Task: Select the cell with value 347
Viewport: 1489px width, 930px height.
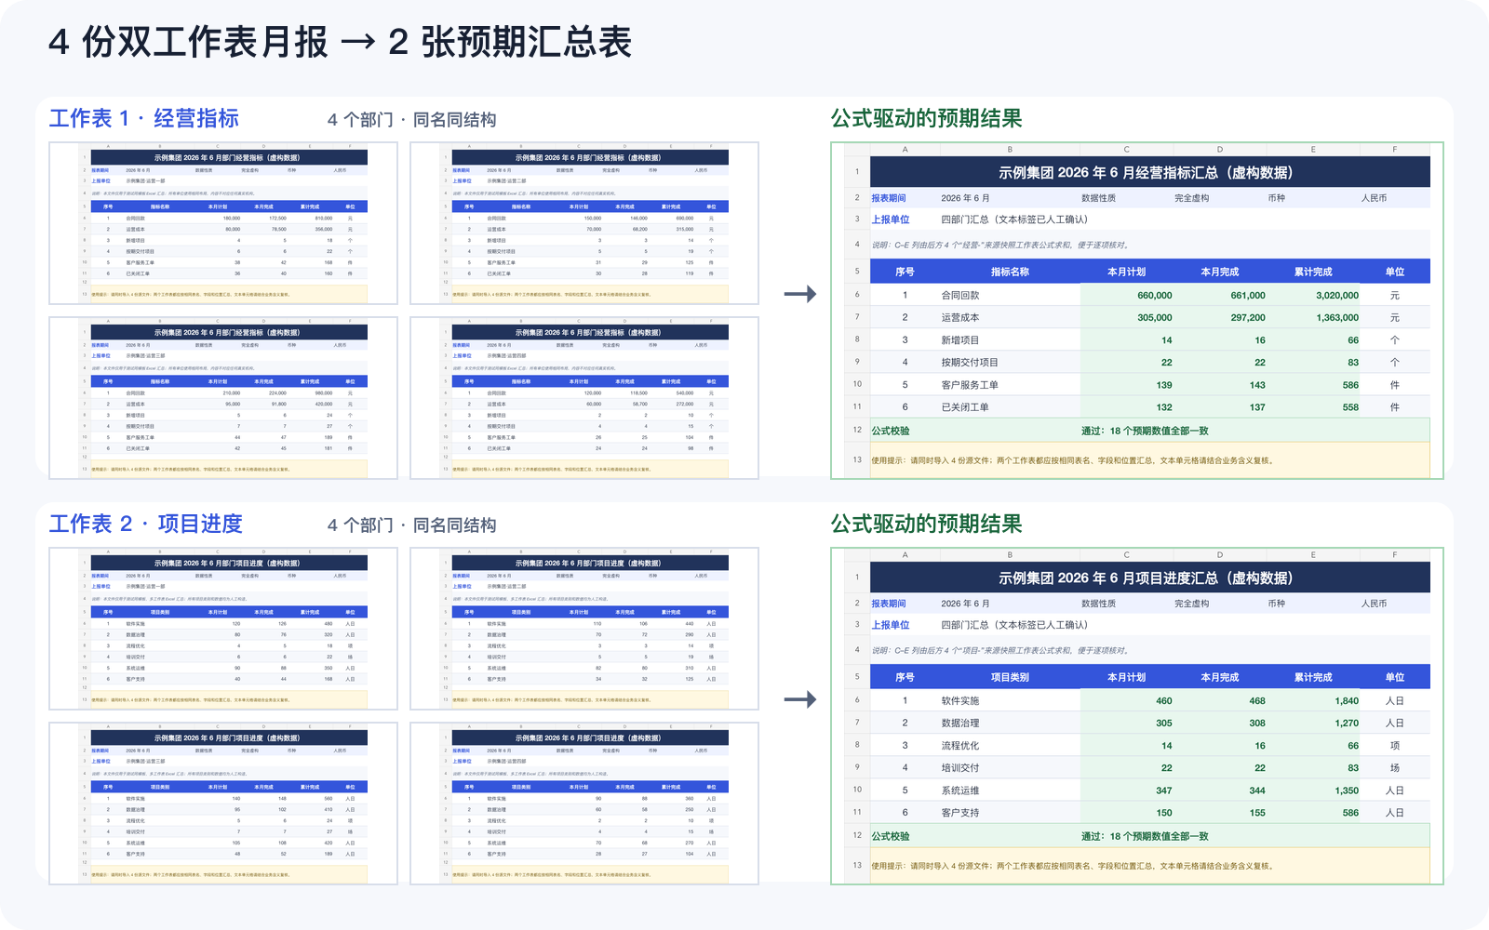Action: coord(1127,790)
